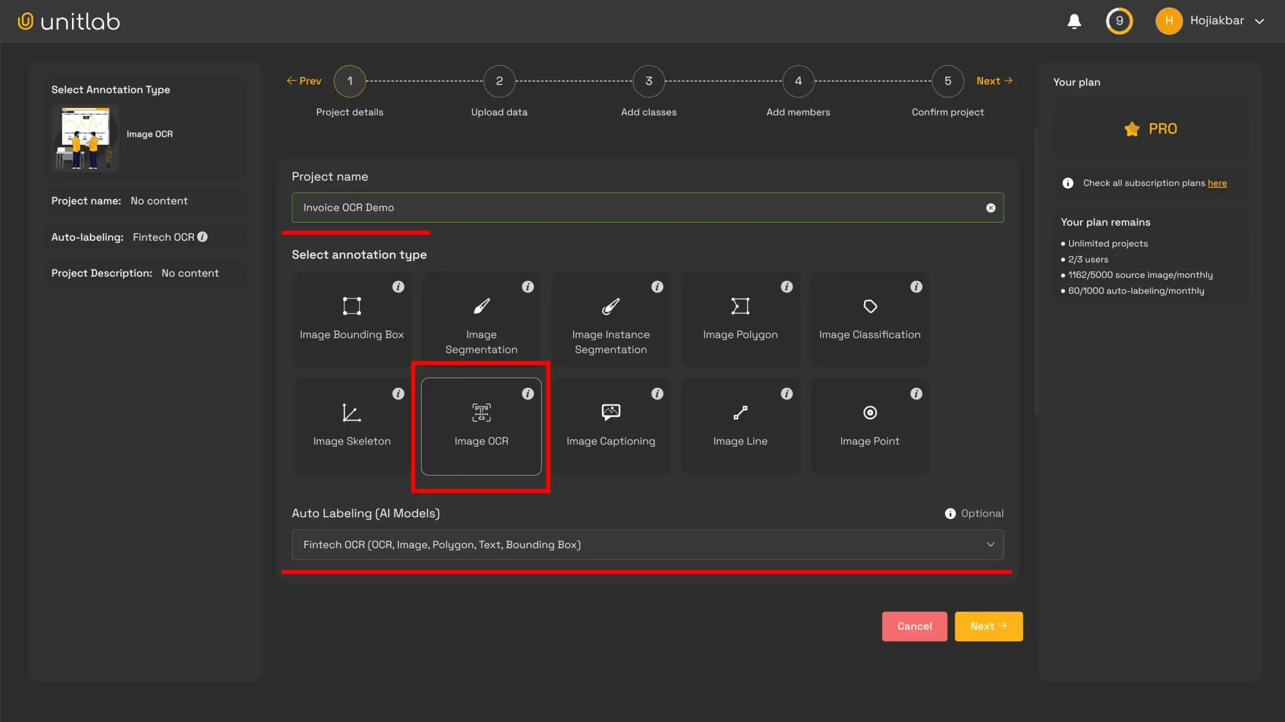Select the Image Segmentation brush icon
1285x722 pixels.
coord(481,306)
